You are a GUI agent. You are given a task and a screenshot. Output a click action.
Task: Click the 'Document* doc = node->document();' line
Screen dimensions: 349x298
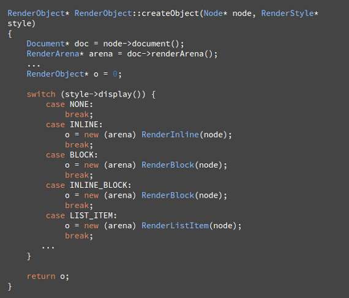(x=105, y=43)
